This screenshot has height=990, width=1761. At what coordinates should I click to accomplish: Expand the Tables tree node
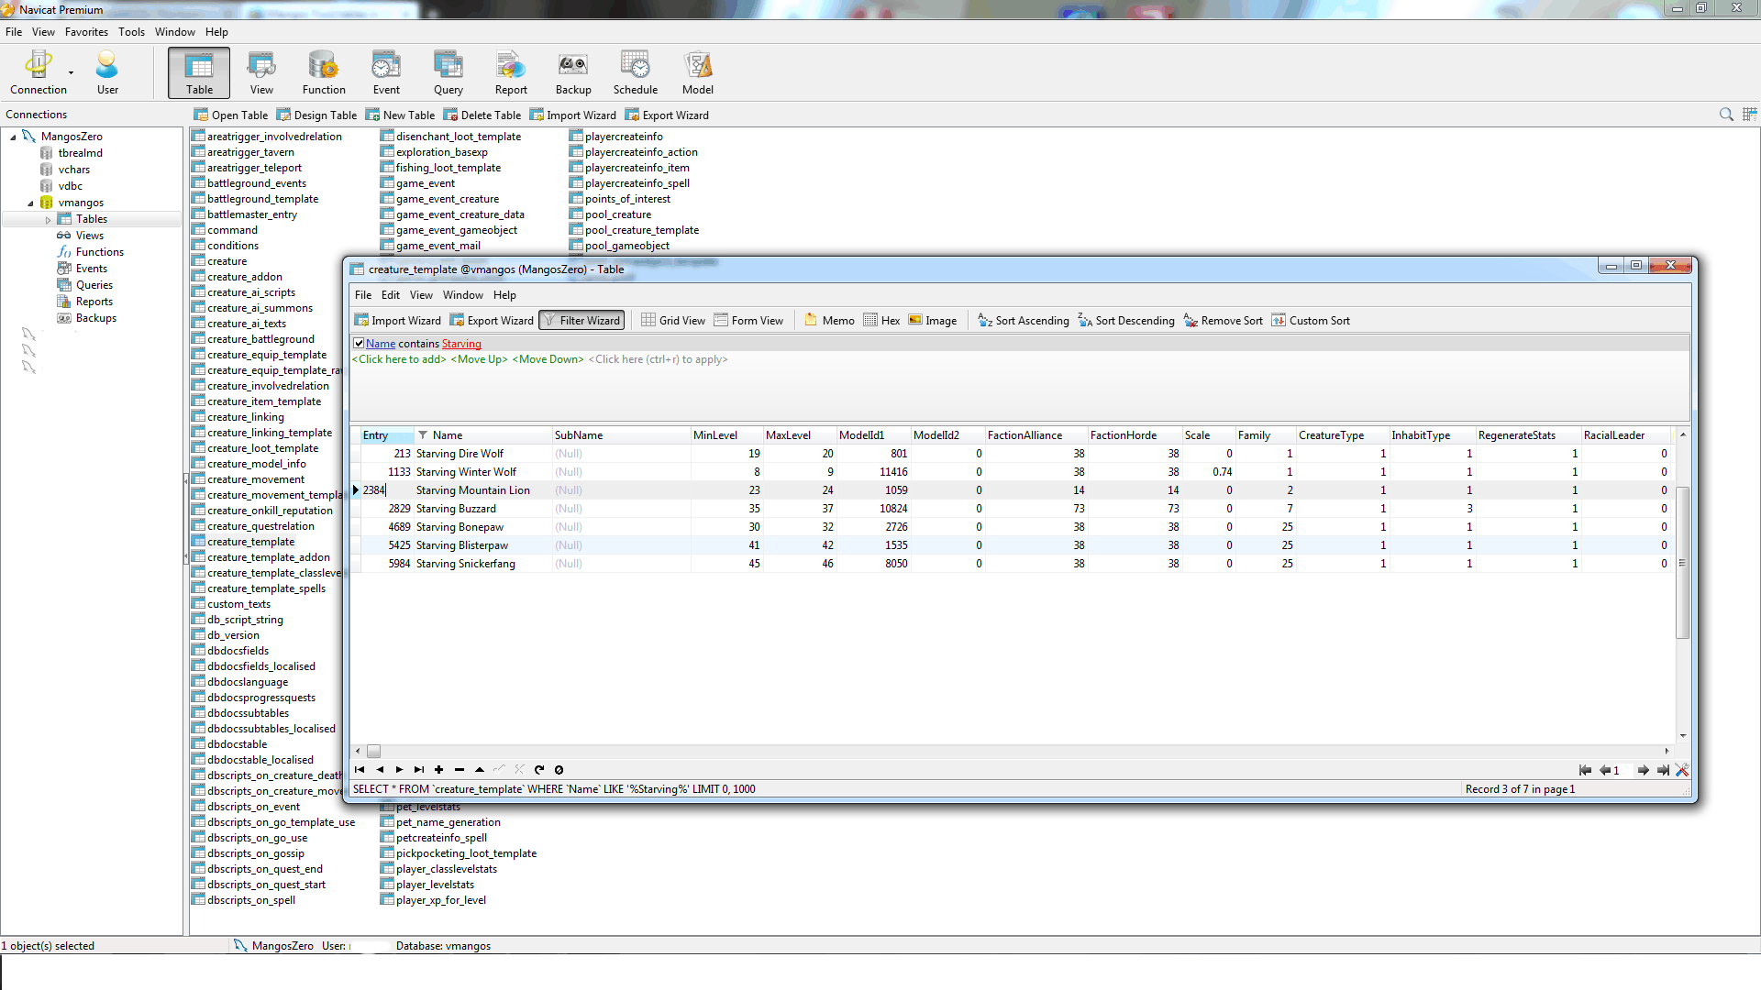pyautogui.click(x=48, y=219)
